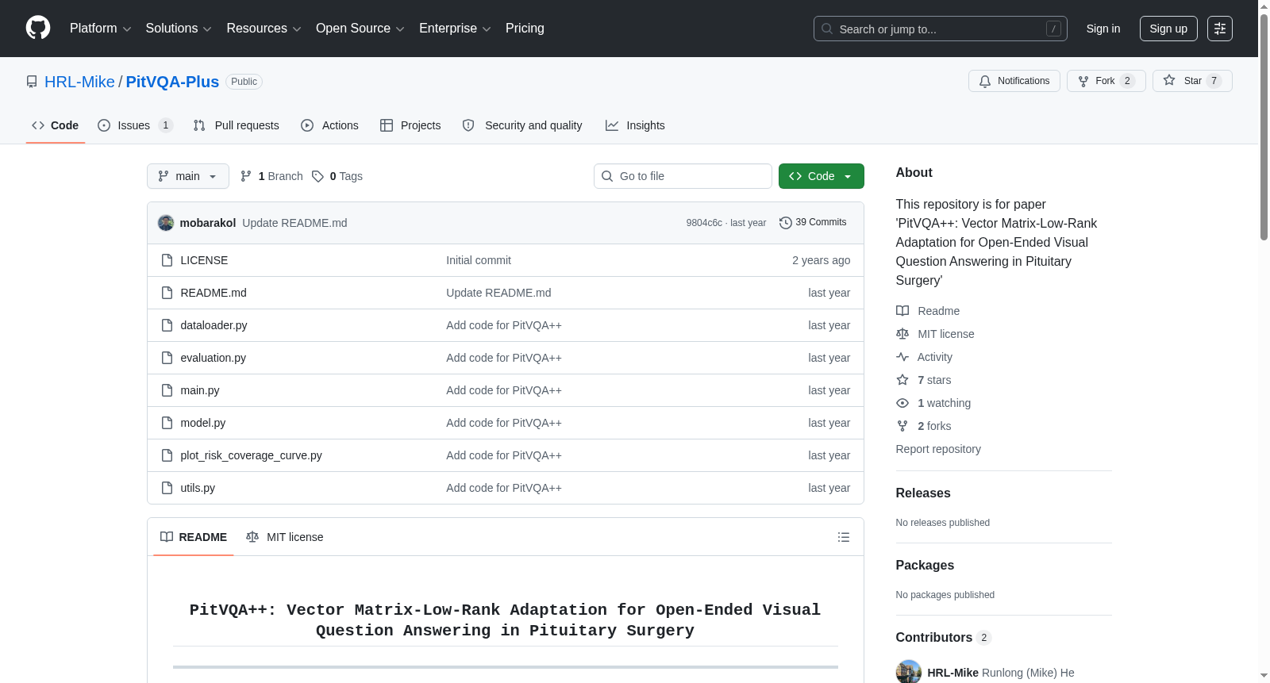
Task: Open commit hash 9804c6c
Action: coord(704,223)
